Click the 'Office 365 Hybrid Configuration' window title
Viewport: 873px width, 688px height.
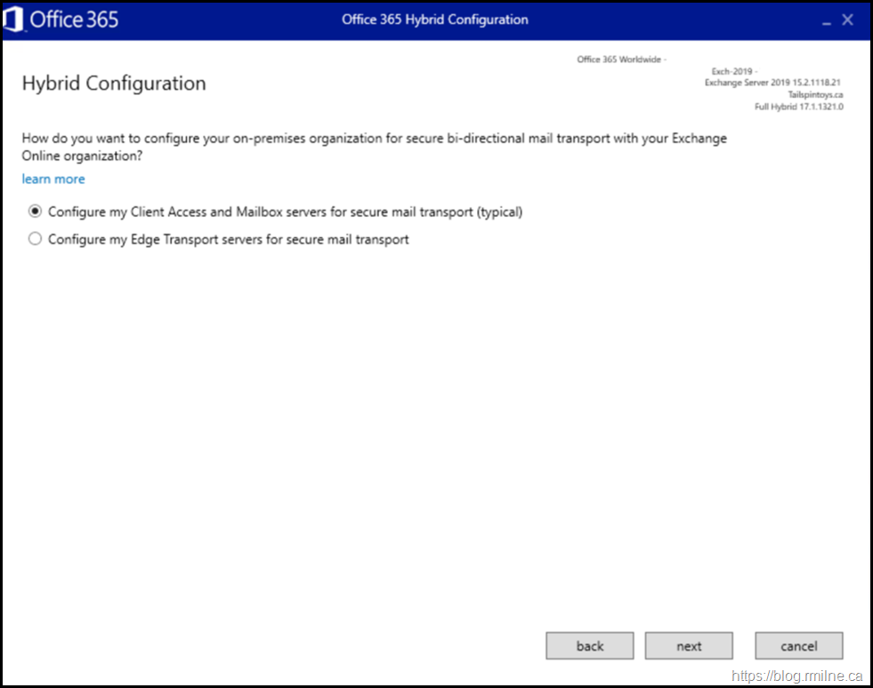[x=435, y=20]
